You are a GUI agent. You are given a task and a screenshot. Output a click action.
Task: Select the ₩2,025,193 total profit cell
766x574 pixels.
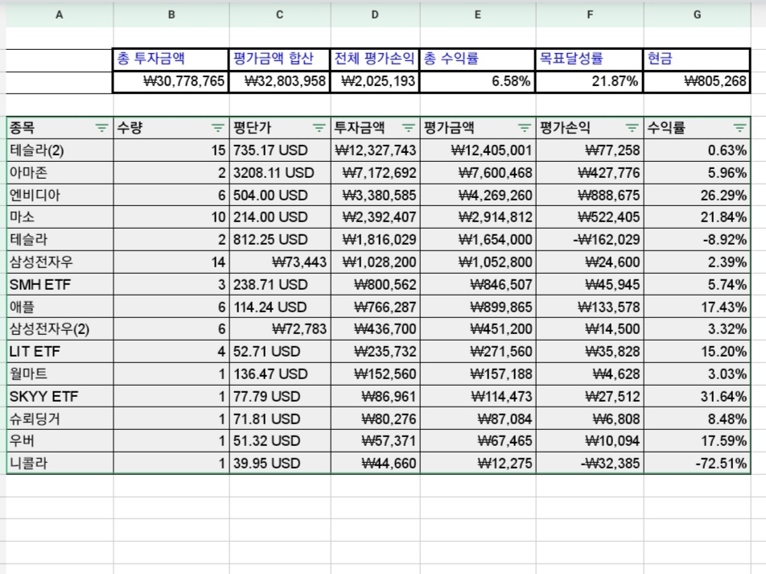pos(375,81)
